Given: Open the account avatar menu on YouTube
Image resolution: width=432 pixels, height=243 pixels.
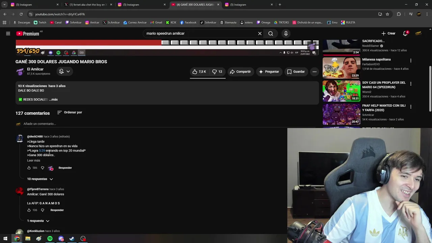Looking at the screenshot, I should tap(418, 33).
